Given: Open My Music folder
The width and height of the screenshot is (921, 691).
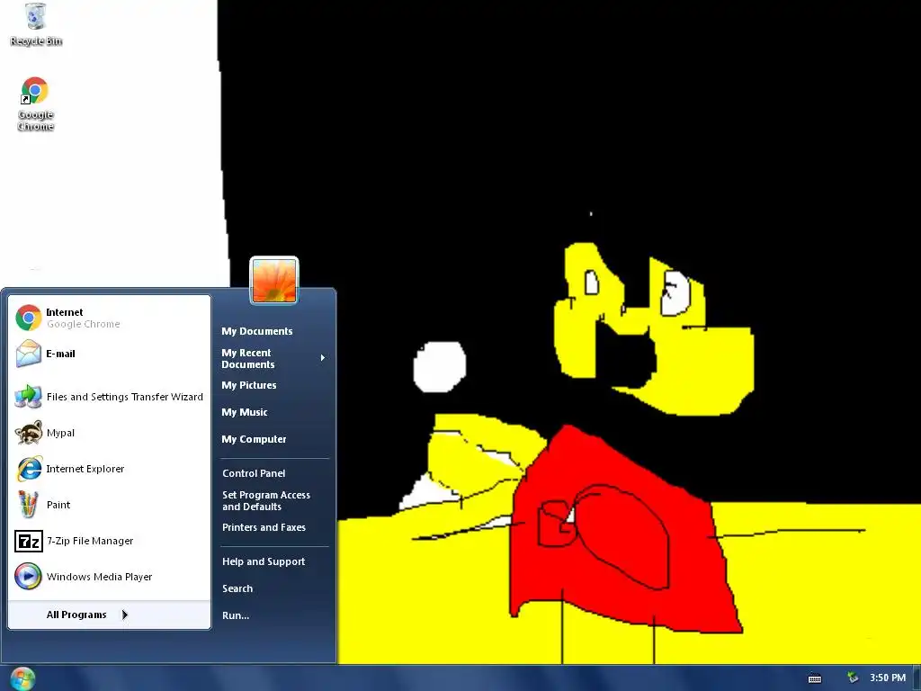Looking at the screenshot, I should point(245,412).
